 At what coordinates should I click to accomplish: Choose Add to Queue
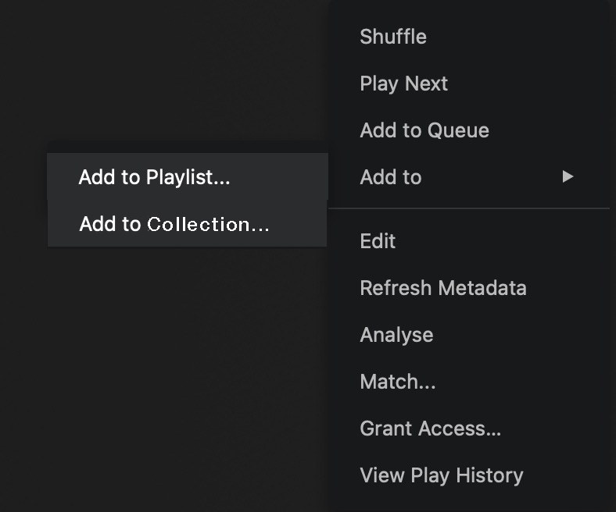pyautogui.click(x=424, y=130)
